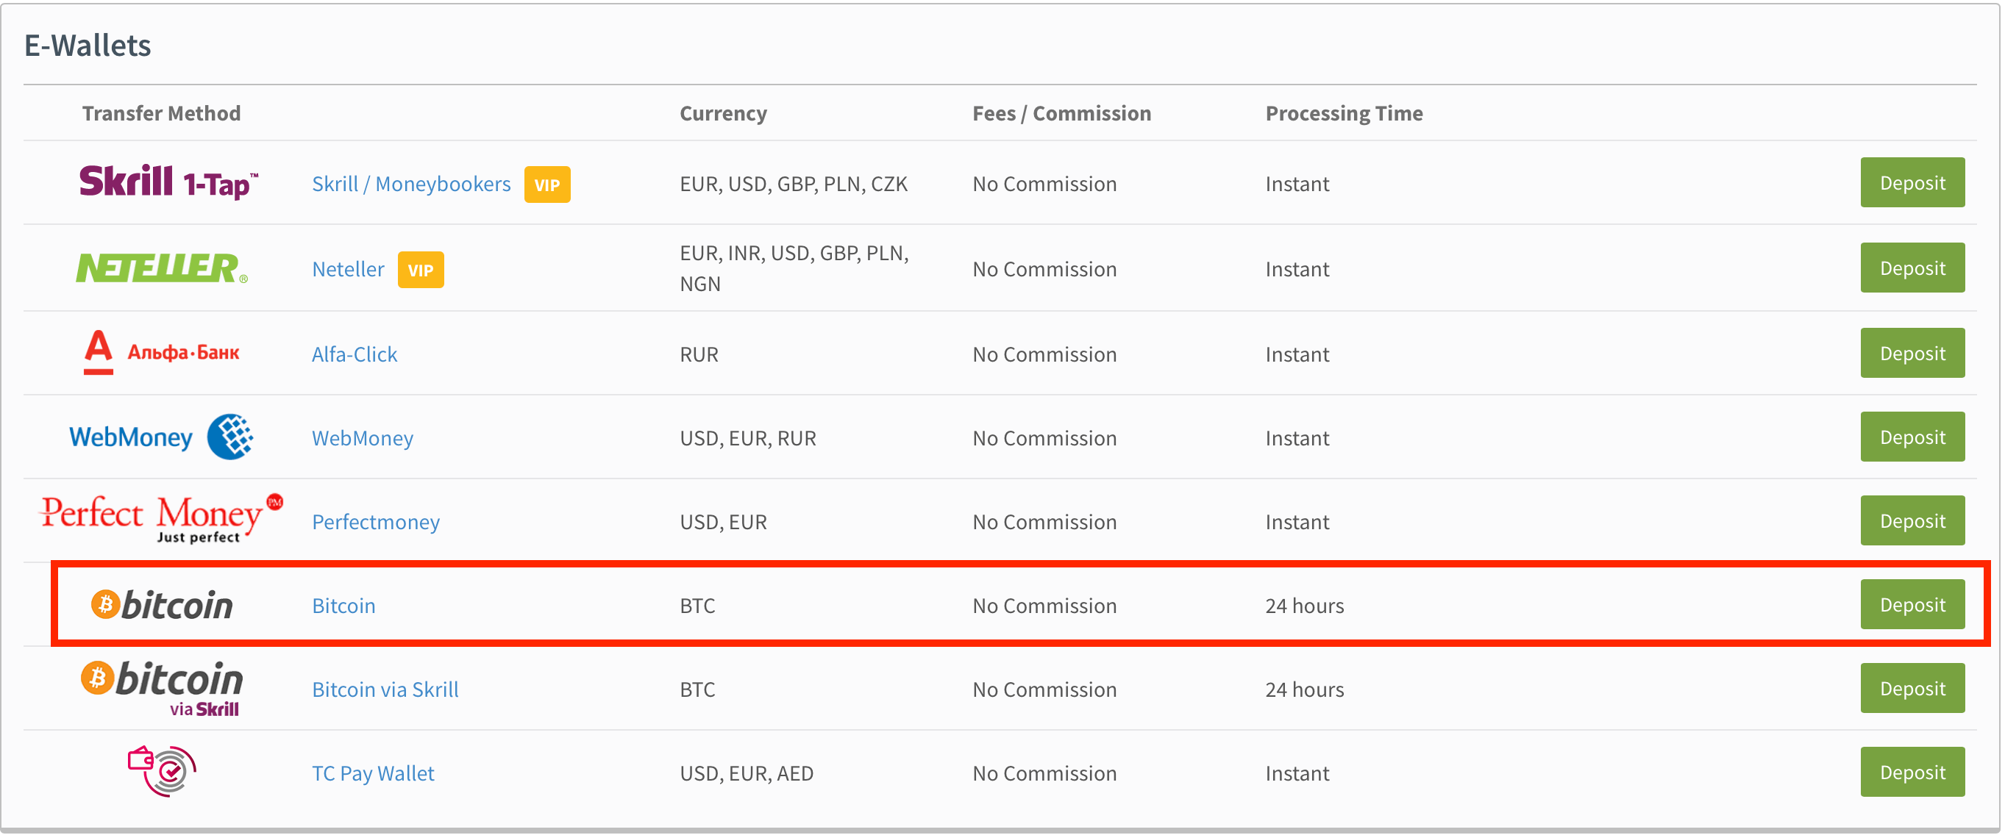Click the VIP badge next to Skrill / Moneybookers
The image size is (2005, 835).
tap(547, 184)
